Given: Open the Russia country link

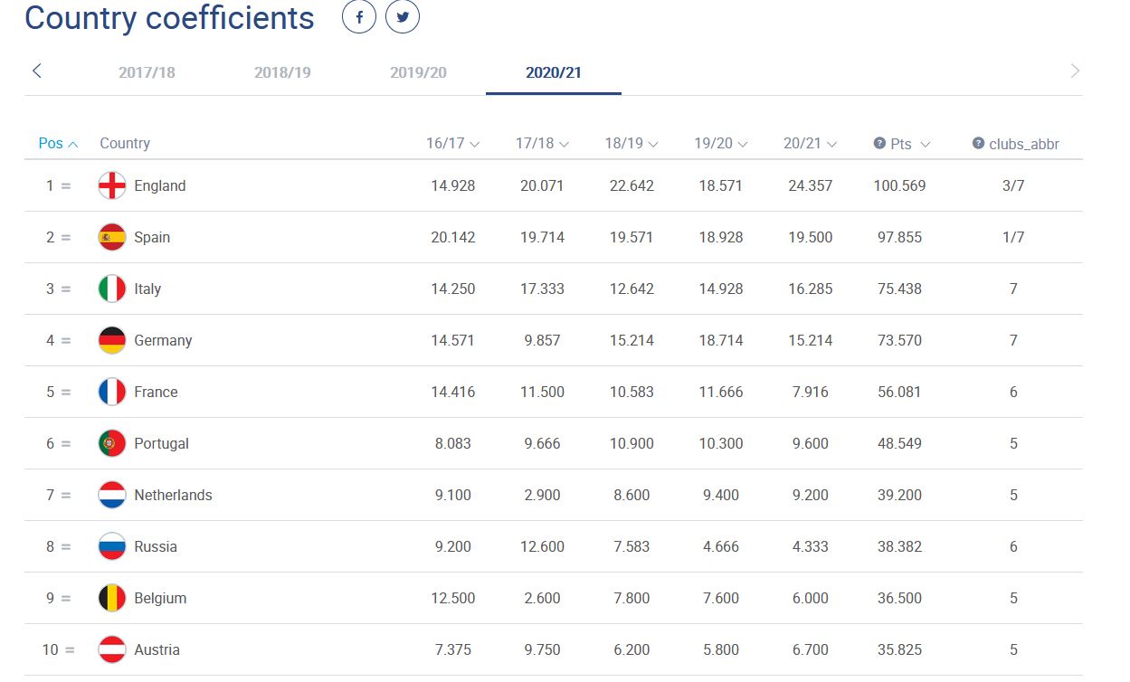Looking at the screenshot, I should [156, 546].
